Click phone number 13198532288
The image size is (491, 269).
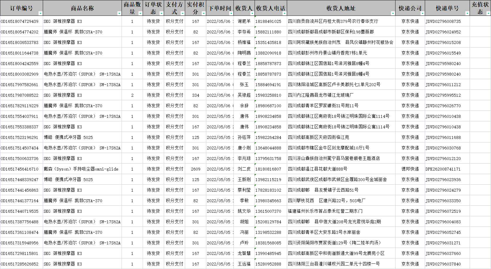pyautogui.click(x=271, y=232)
